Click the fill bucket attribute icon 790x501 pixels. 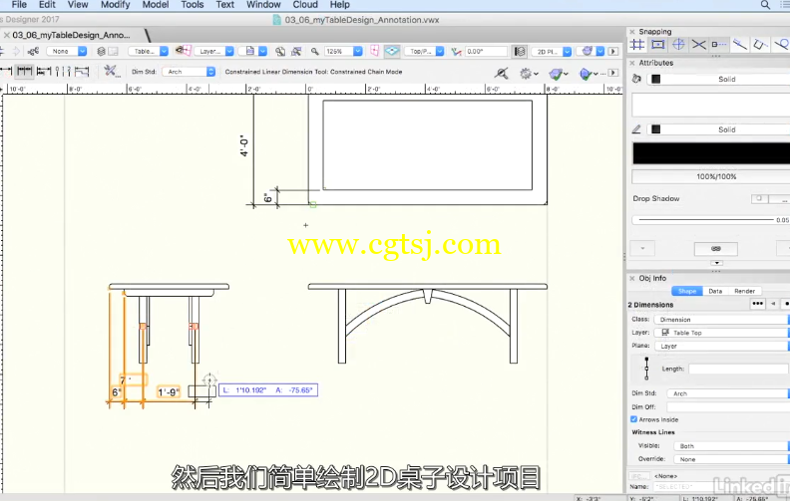(x=636, y=79)
